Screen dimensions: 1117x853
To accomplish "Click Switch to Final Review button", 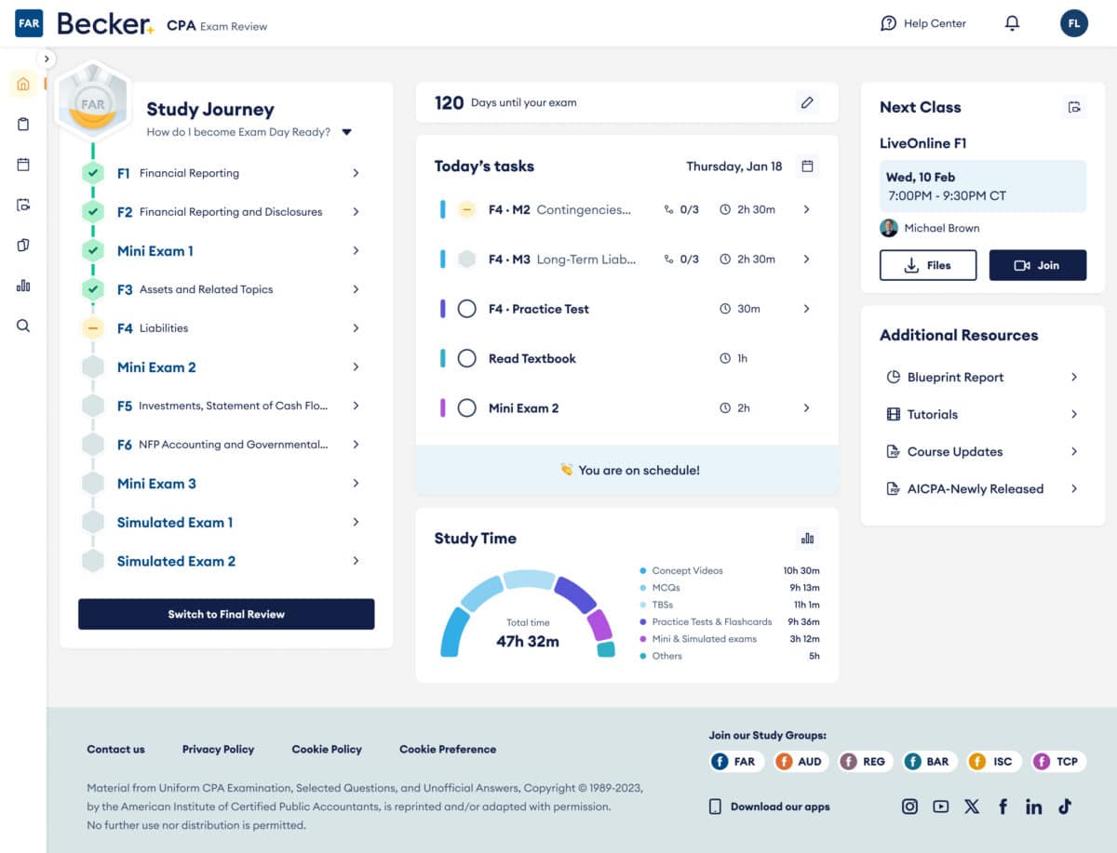I will (226, 614).
